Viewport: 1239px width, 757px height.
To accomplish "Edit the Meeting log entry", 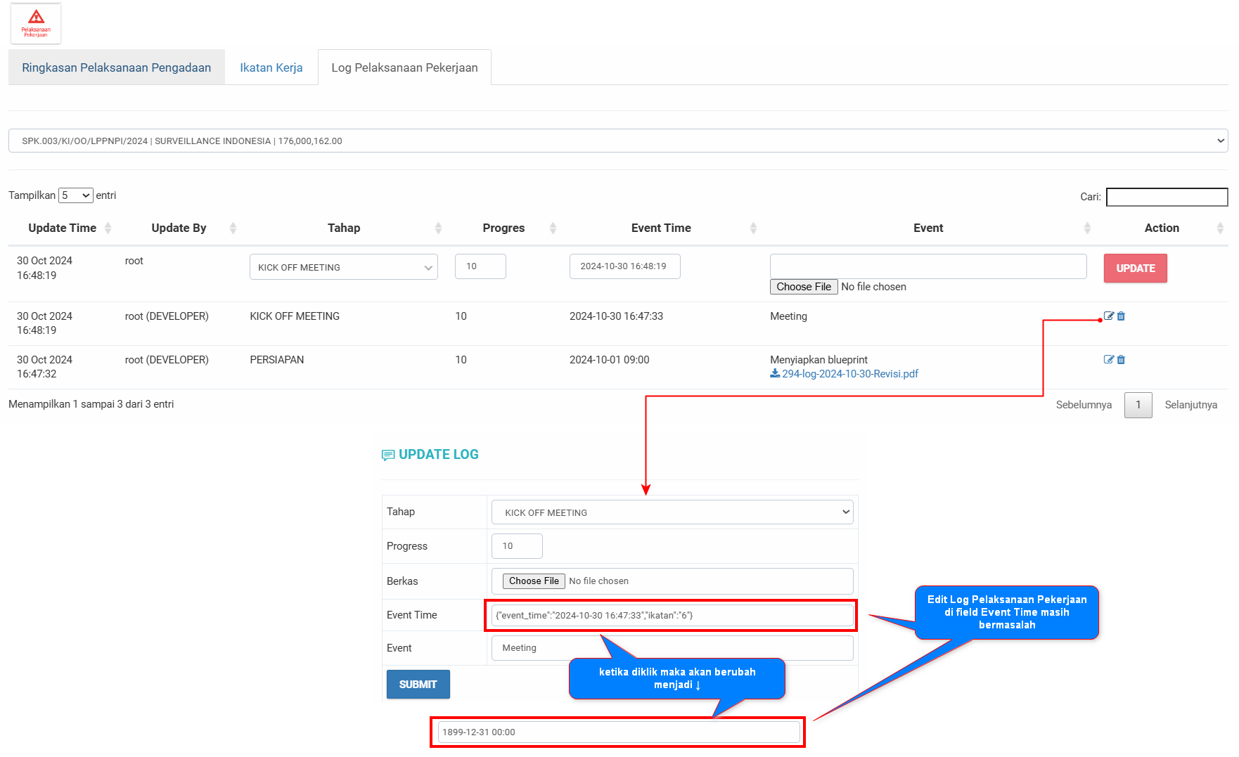I will tap(1108, 316).
